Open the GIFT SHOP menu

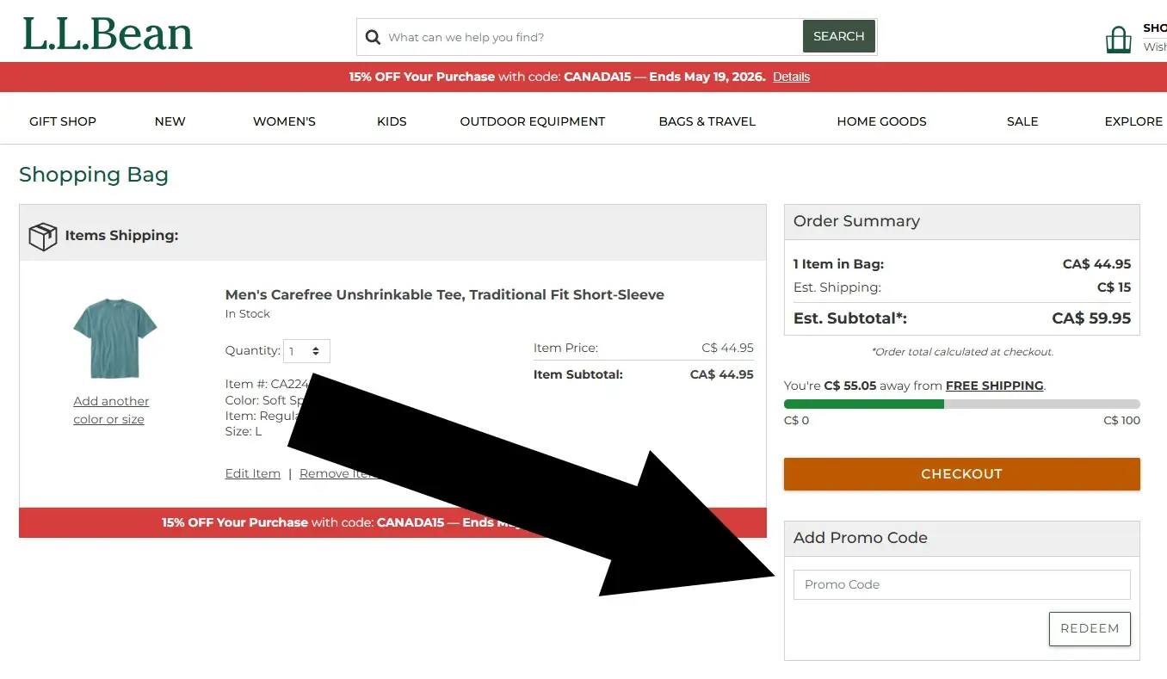tap(63, 121)
